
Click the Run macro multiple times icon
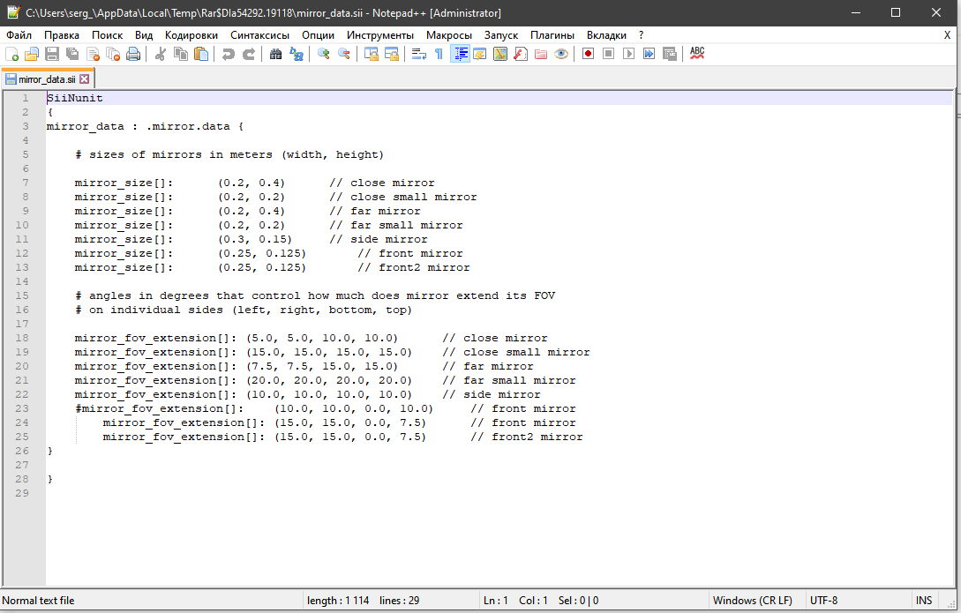click(x=649, y=54)
